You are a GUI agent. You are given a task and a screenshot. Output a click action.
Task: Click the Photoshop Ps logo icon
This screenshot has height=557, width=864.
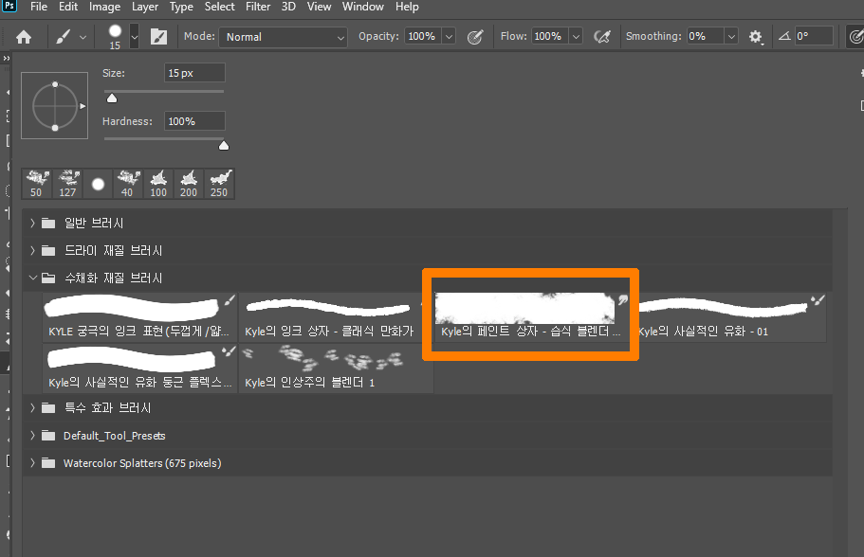(x=9, y=6)
